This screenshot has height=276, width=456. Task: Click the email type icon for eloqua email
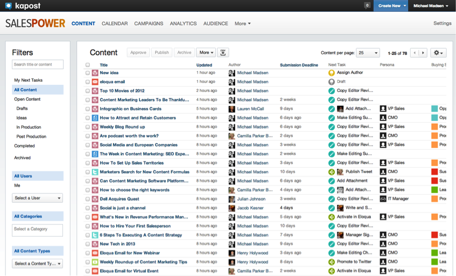click(95, 82)
